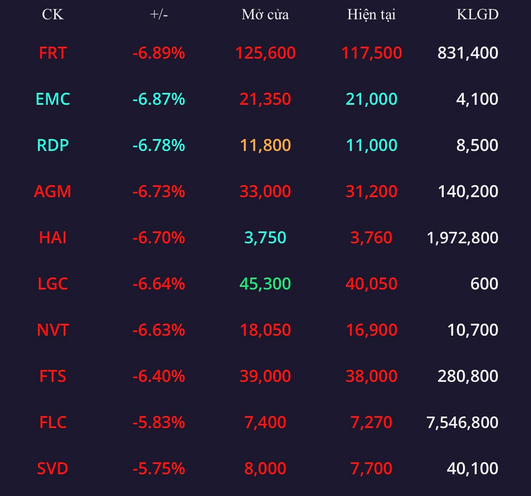This screenshot has width=531, height=496.
Task: Click LGC opening price 45,300
Action: pos(265,284)
